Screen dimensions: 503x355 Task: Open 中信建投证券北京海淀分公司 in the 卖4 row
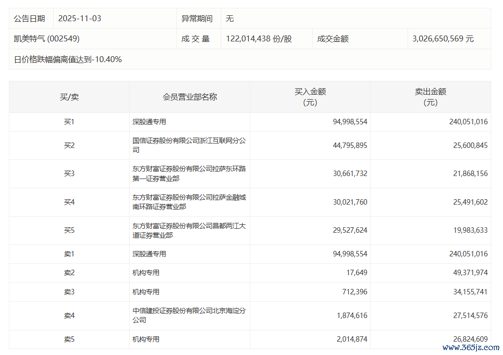(x=189, y=316)
